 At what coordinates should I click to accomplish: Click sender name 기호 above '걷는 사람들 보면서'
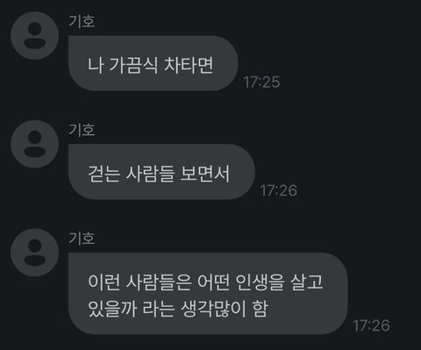pyautogui.click(x=82, y=130)
